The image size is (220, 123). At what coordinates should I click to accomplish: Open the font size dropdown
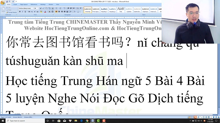38,8
